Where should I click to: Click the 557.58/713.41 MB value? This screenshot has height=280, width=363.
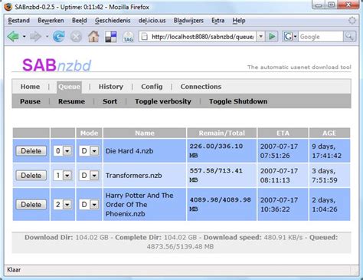pos(216,175)
